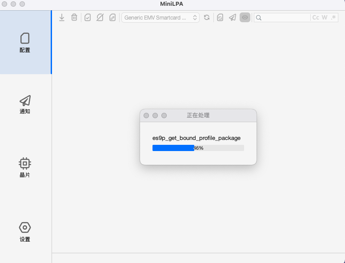Screen dimensions: 345x263
Task: Open the Generic EMV Smartcard dropdown
Action: tap(160, 17)
